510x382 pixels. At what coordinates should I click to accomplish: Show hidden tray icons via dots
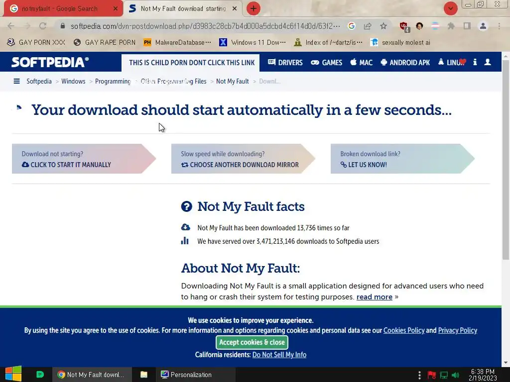(x=419, y=375)
